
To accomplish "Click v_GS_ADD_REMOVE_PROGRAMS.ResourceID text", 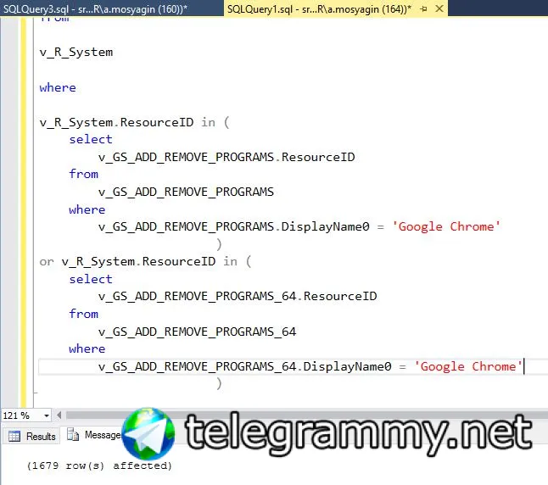I will click(x=226, y=157).
